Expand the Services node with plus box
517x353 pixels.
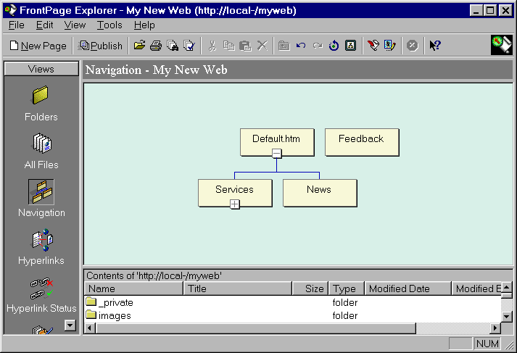click(x=234, y=204)
